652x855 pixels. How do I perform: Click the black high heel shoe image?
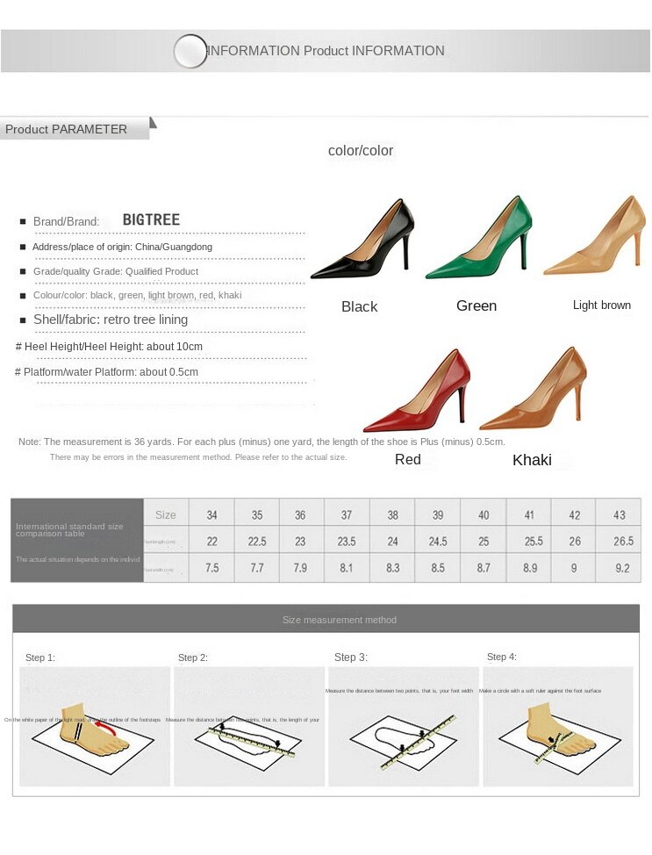click(362, 240)
